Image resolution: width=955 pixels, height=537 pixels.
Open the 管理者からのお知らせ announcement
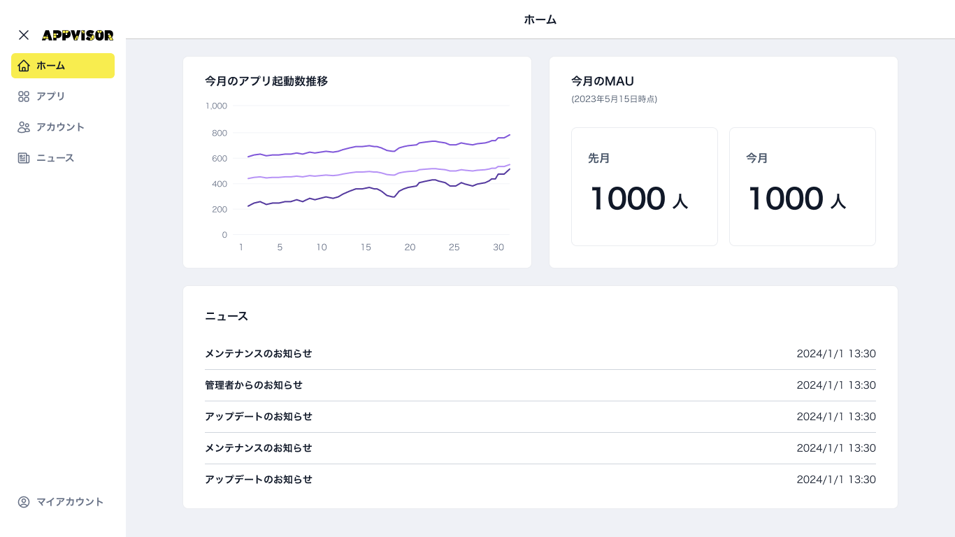[254, 385]
